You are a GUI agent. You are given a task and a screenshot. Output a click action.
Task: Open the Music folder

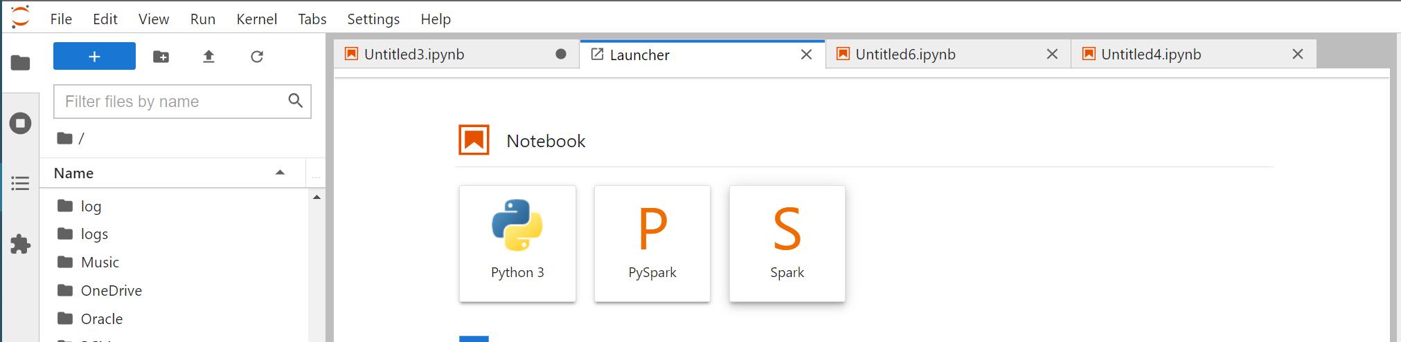click(173, 263)
